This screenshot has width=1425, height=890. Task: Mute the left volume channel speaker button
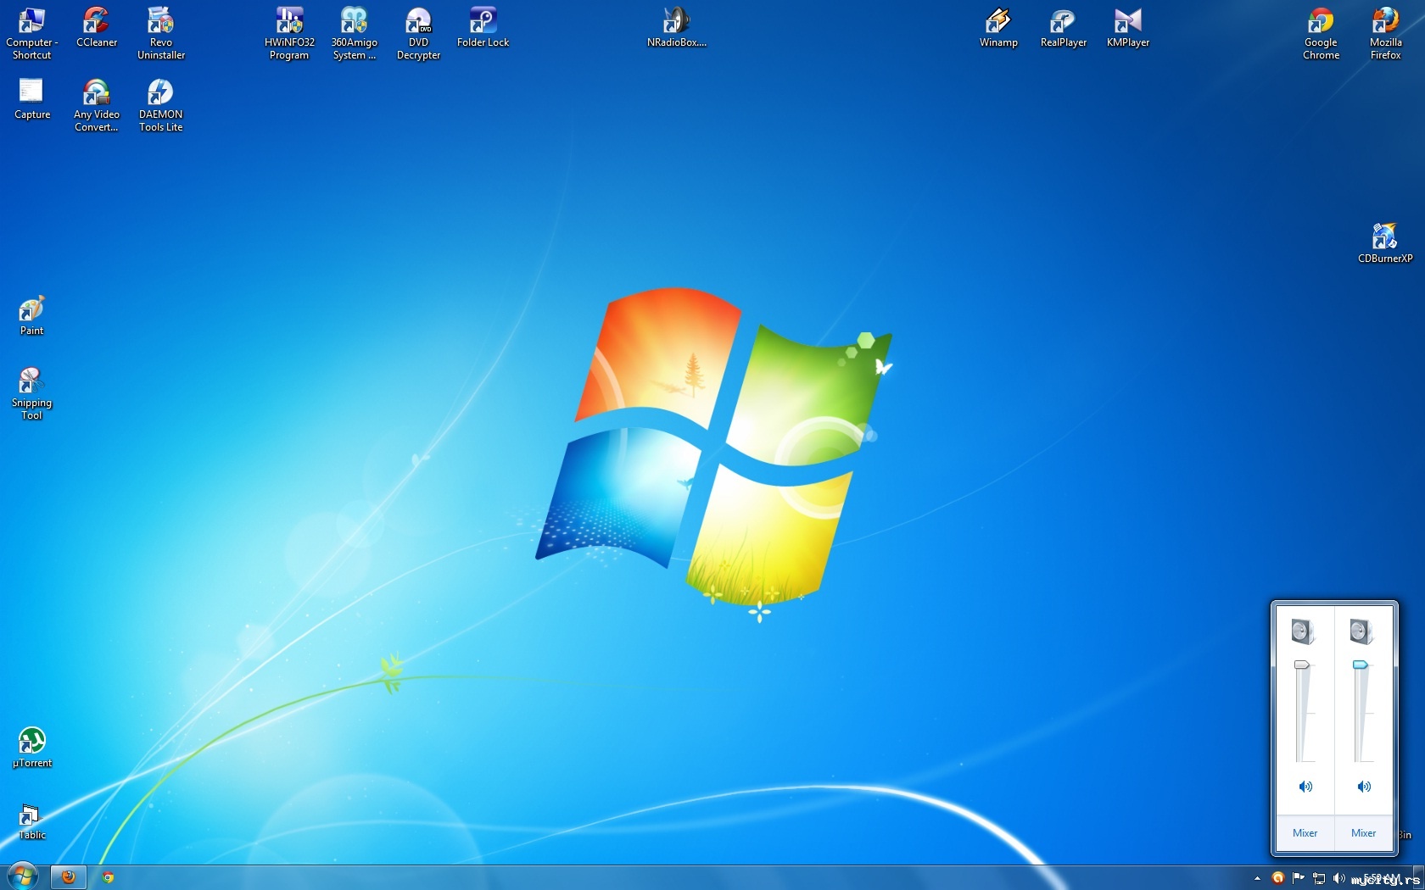click(1305, 787)
